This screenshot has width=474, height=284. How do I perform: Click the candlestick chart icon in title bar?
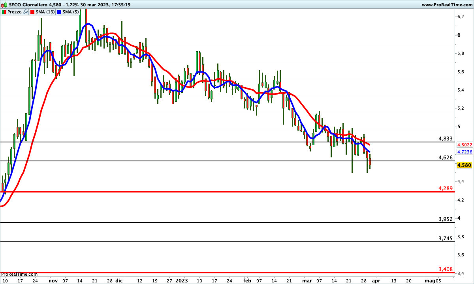point(4,5)
